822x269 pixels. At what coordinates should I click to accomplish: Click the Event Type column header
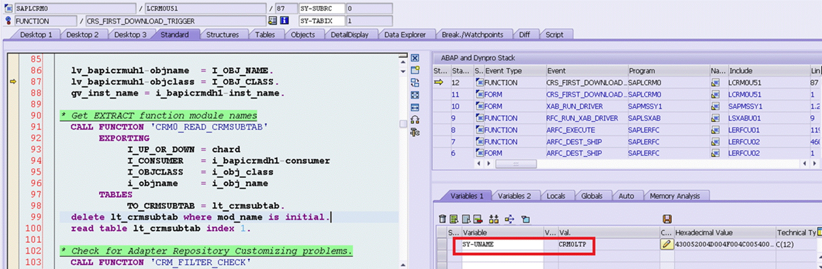[514, 71]
